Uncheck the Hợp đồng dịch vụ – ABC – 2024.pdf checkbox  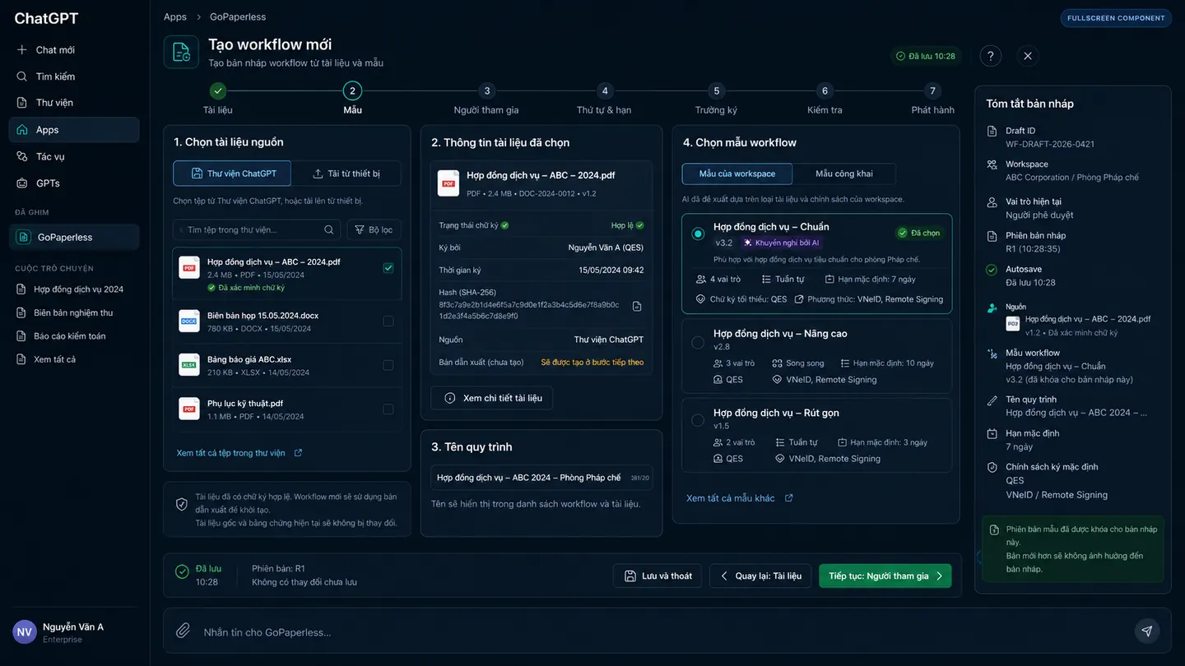[388, 268]
